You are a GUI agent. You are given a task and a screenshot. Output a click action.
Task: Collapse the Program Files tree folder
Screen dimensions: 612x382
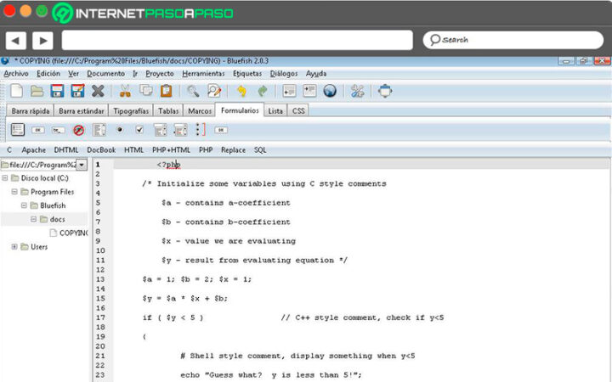pyautogui.click(x=14, y=192)
